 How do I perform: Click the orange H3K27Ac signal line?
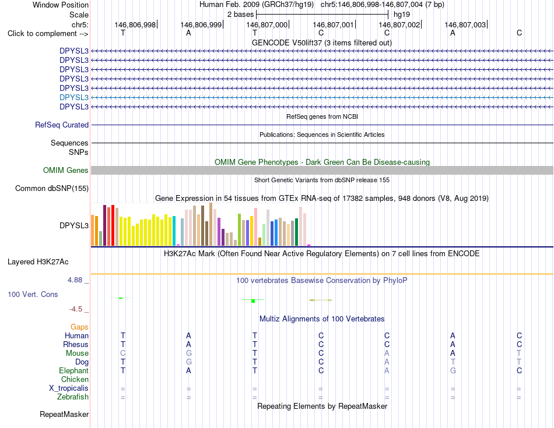322,274
